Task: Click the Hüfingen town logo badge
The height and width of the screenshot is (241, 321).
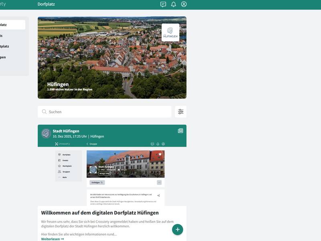Action: pyautogui.click(x=170, y=33)
